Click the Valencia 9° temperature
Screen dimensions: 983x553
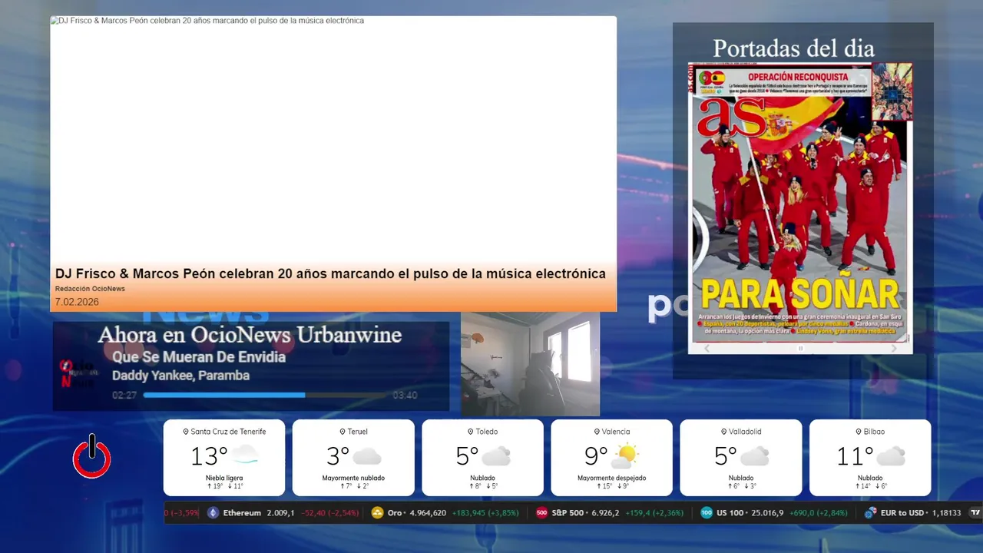596,456
